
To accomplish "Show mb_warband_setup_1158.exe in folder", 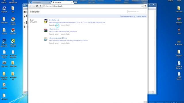I will tap(54, 43).
